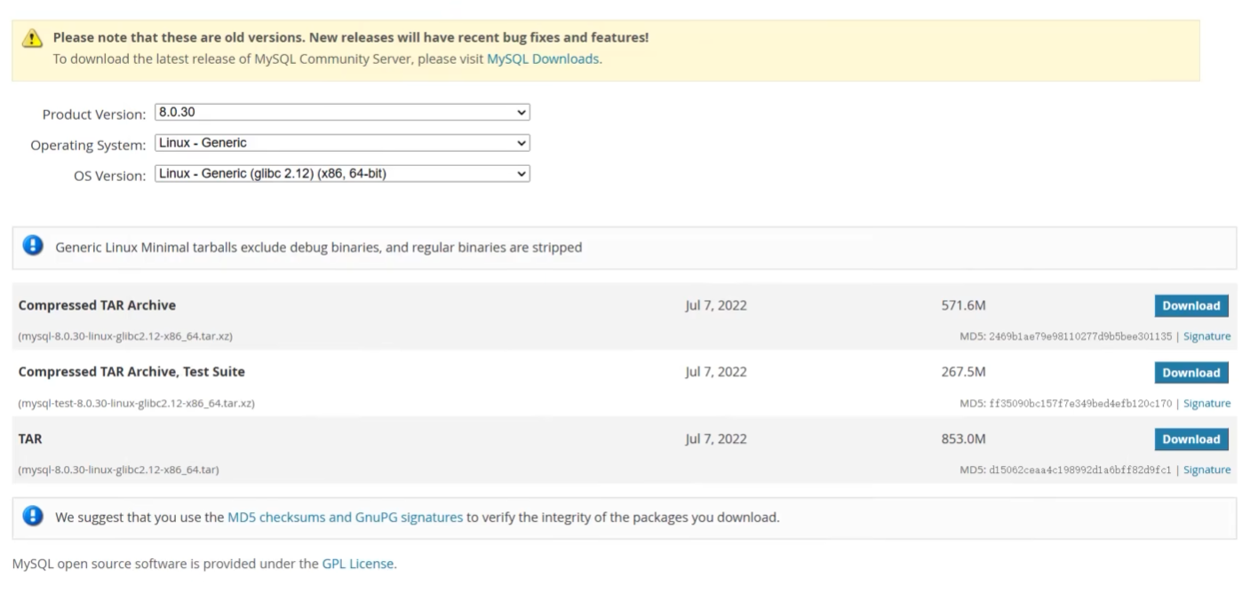
Task: Click filename mysql-8.0.30-linux-glibc2.12-x86_64.tar.xz
Action: (125, 336)
